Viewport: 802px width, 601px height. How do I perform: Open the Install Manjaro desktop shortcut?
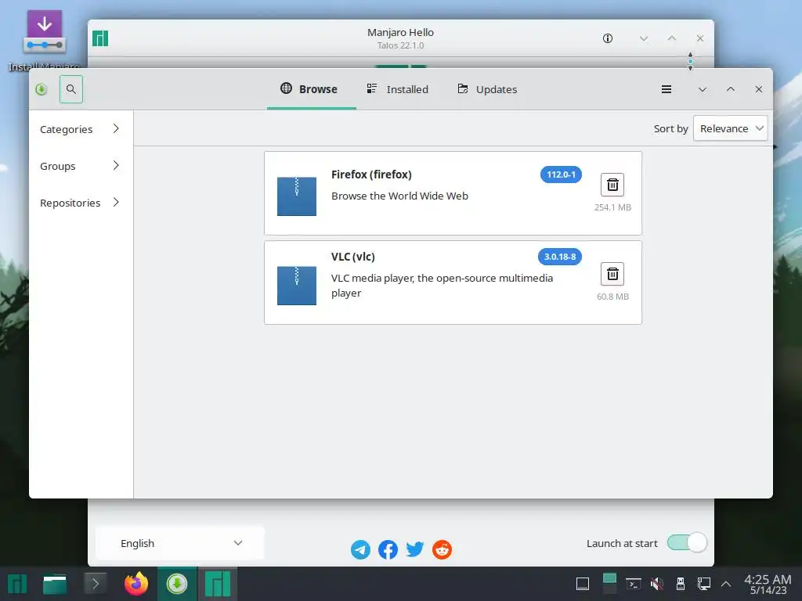45,41
